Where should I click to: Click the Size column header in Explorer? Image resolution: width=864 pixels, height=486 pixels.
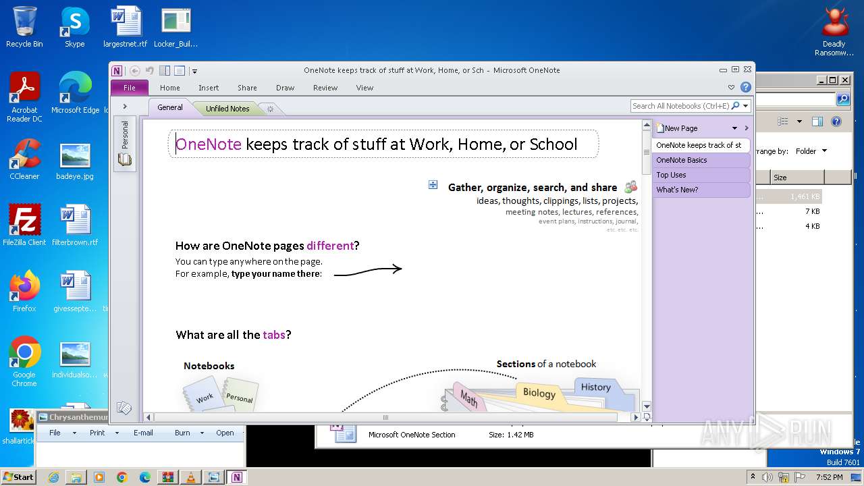pyautogui.click(x=797, y=178)
